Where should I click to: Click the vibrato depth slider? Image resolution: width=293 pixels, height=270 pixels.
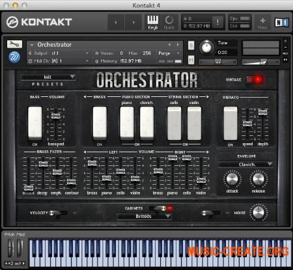[262, 113]
